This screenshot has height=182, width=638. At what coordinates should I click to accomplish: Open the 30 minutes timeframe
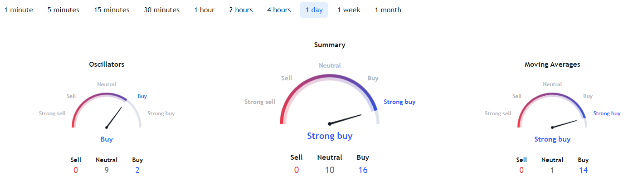(162, 10)
